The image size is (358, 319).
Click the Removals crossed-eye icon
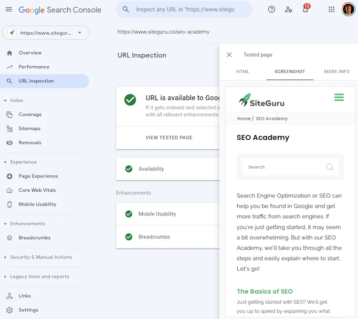[10, 143]
